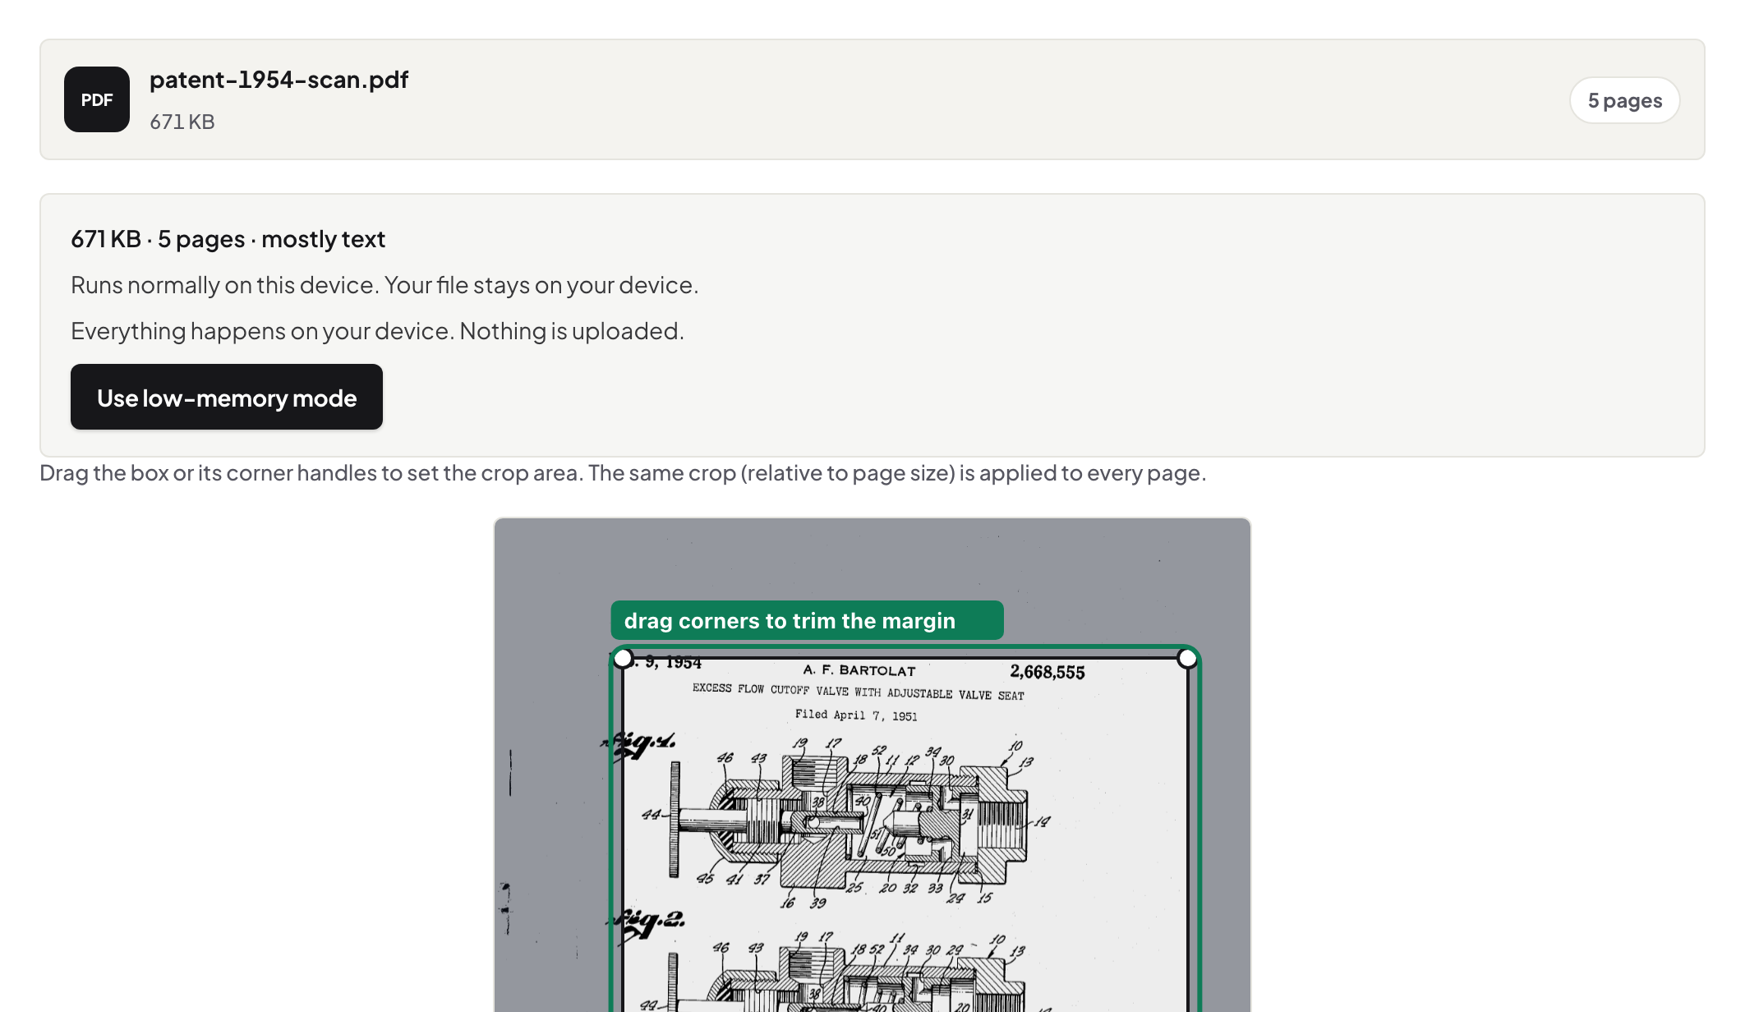
Task: Click the patent-1954-scan.pdf file name
Action: (x=279, y=80)
